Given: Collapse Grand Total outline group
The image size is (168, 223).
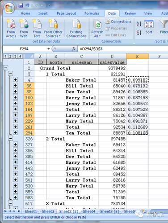Looking at the screenshot, I should 6,68.
